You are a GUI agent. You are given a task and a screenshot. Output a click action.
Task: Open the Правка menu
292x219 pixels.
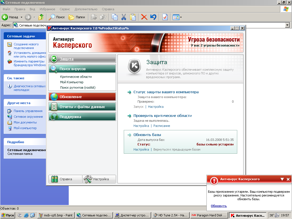click(x=20, y=9)
